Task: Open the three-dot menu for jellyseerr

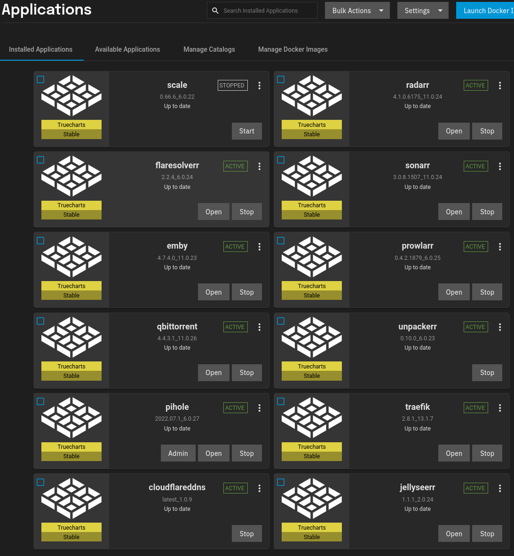Action: click(500, 488)
